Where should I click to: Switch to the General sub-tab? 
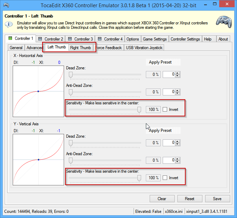(16, 48)
